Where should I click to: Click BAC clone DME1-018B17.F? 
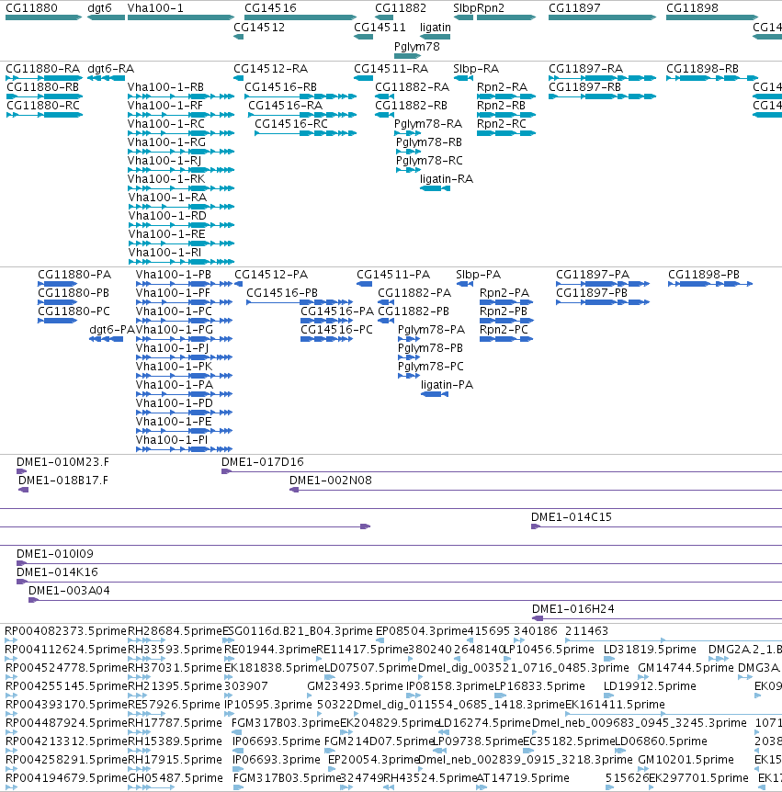coord(63,481)
